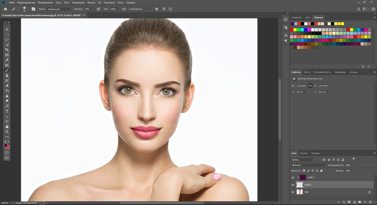Viewport: 377px width, 205px height.
Task: Open the Фильтр menu
Action: point(91,3)
